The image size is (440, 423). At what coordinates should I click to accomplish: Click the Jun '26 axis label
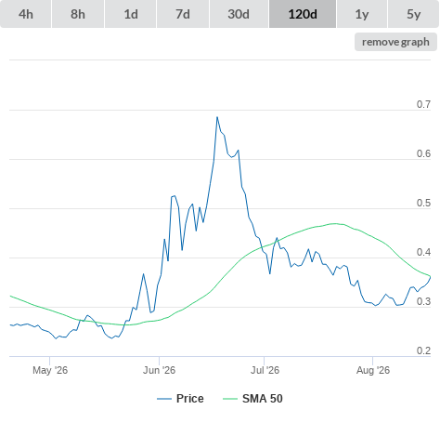[159, 370]
